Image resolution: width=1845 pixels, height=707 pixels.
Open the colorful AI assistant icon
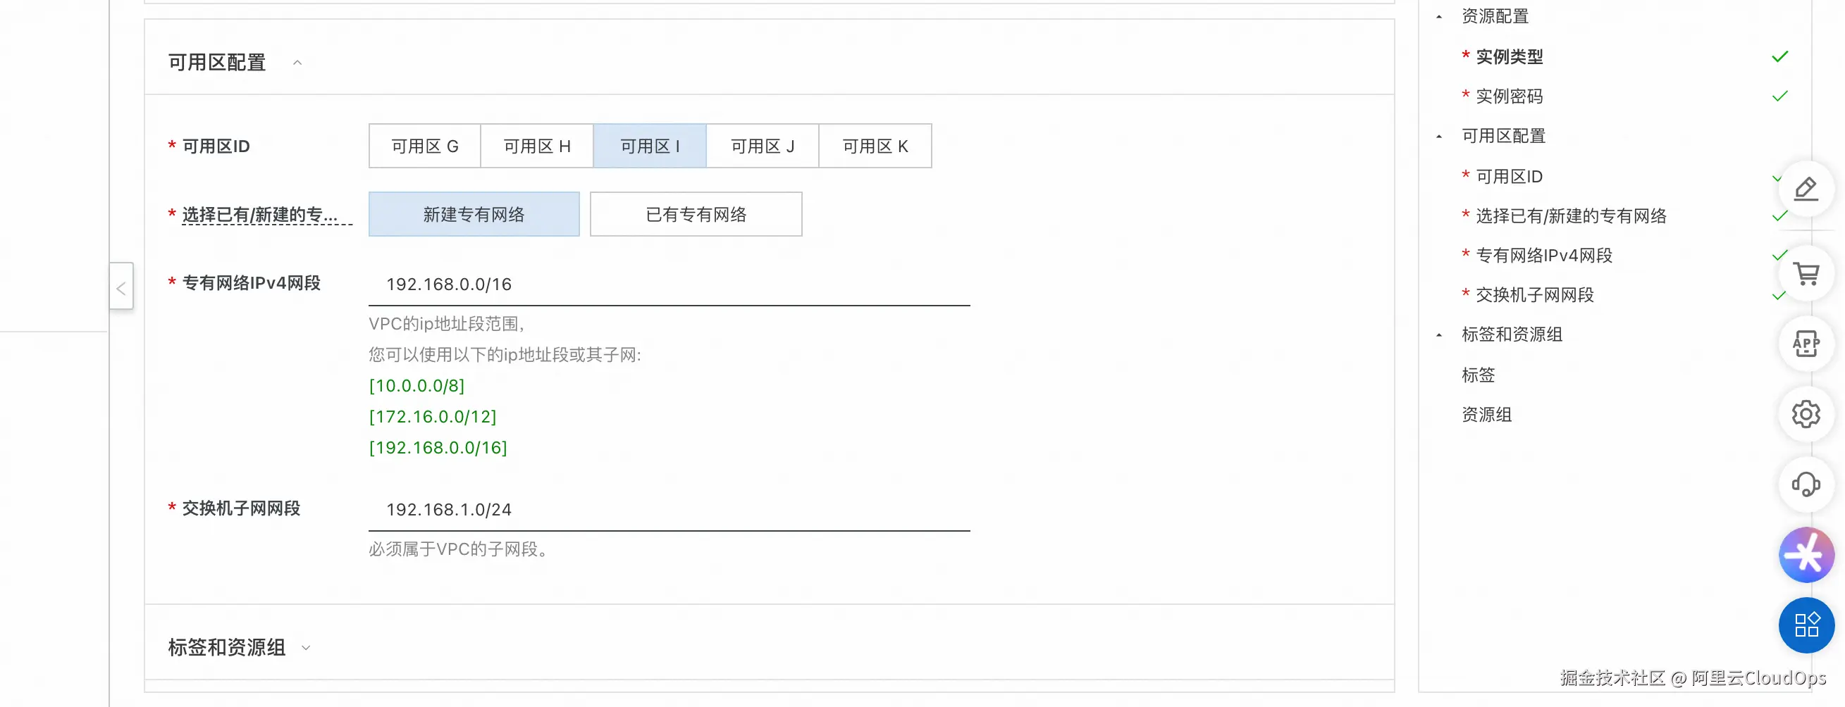(1806, 555)
